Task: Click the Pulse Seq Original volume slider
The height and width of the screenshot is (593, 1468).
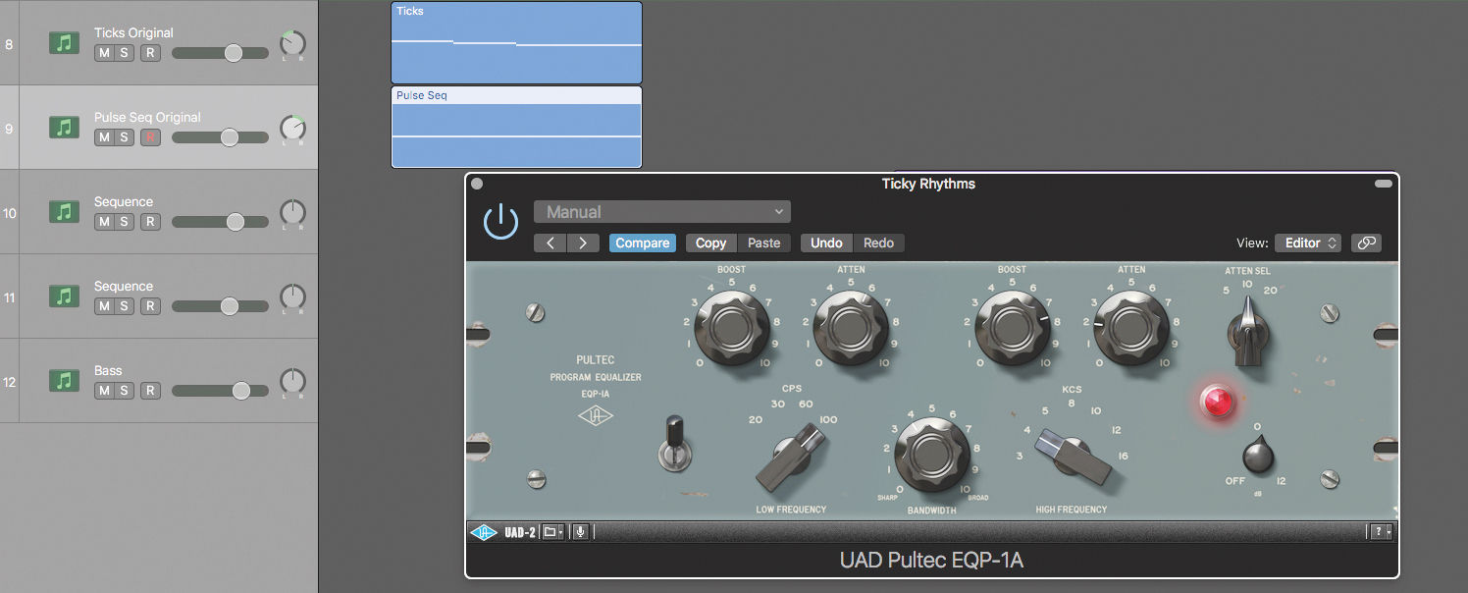Action: (x=221, y=137)
